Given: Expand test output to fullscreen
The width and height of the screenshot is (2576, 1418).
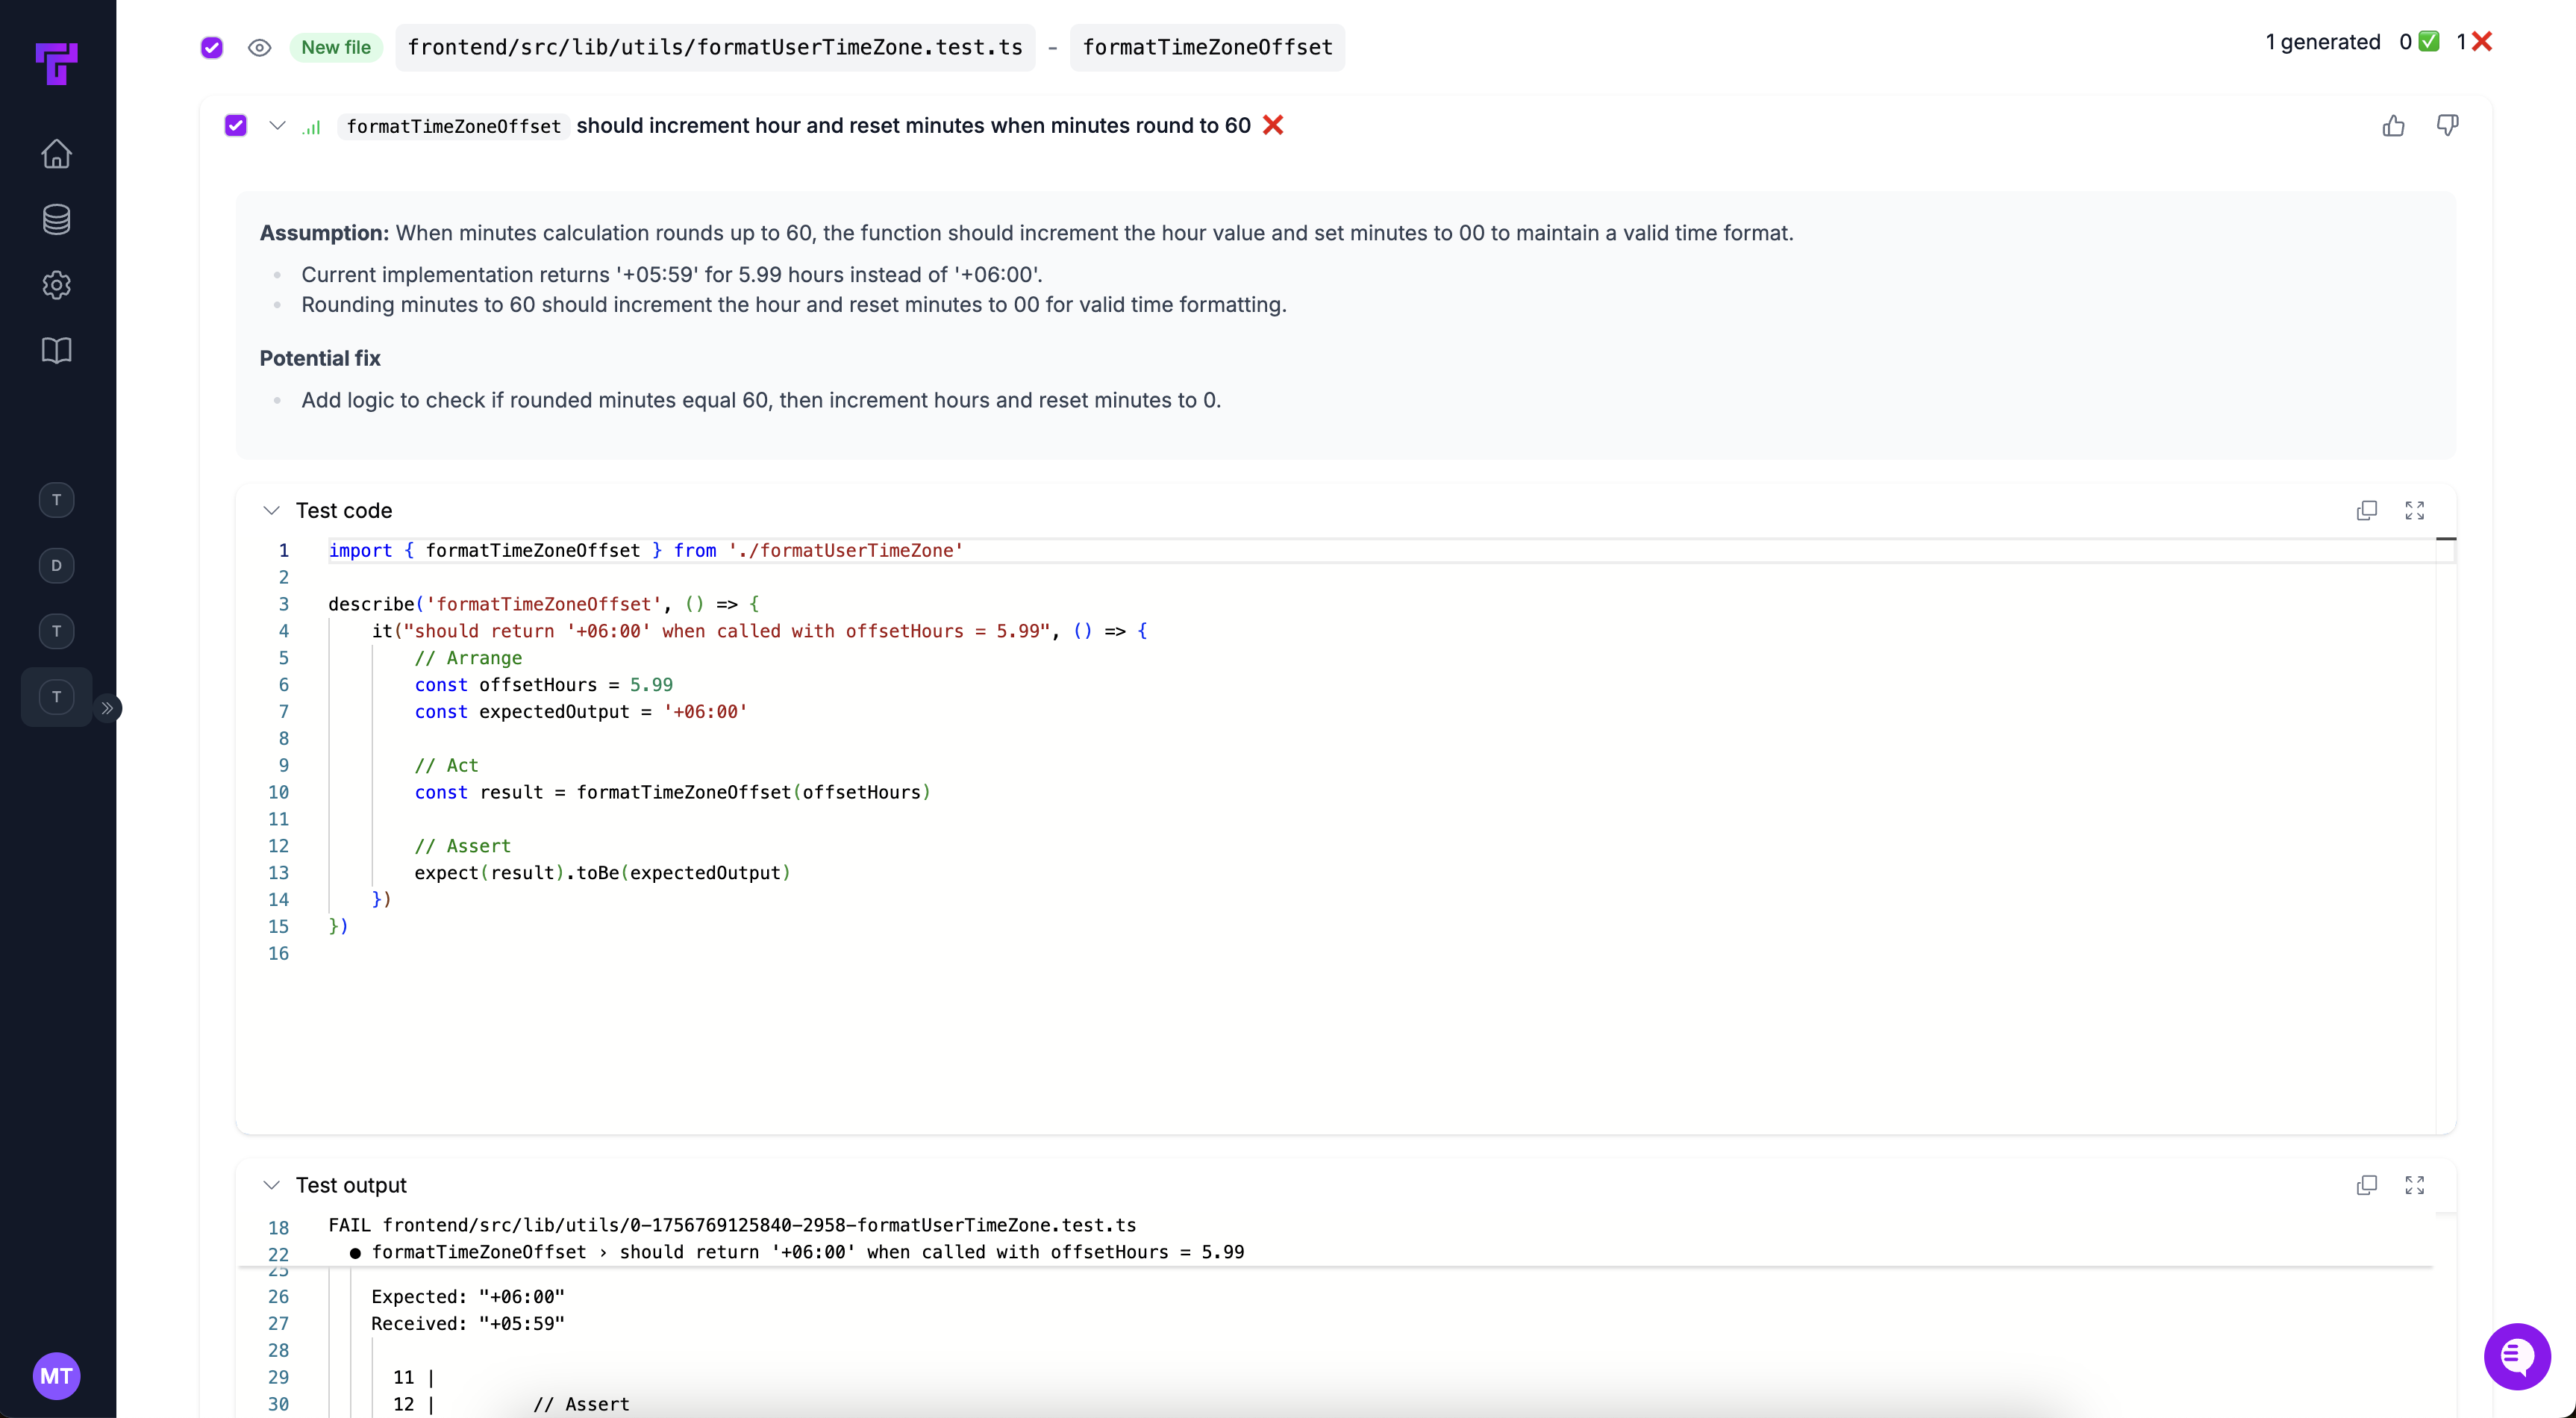Looking at the screenshot, I should (x=2414, y=1185).
